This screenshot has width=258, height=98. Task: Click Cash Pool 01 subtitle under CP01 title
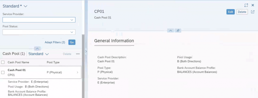103,17
